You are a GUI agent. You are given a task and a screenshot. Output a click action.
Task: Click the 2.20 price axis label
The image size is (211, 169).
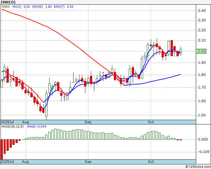coord(202,30)
